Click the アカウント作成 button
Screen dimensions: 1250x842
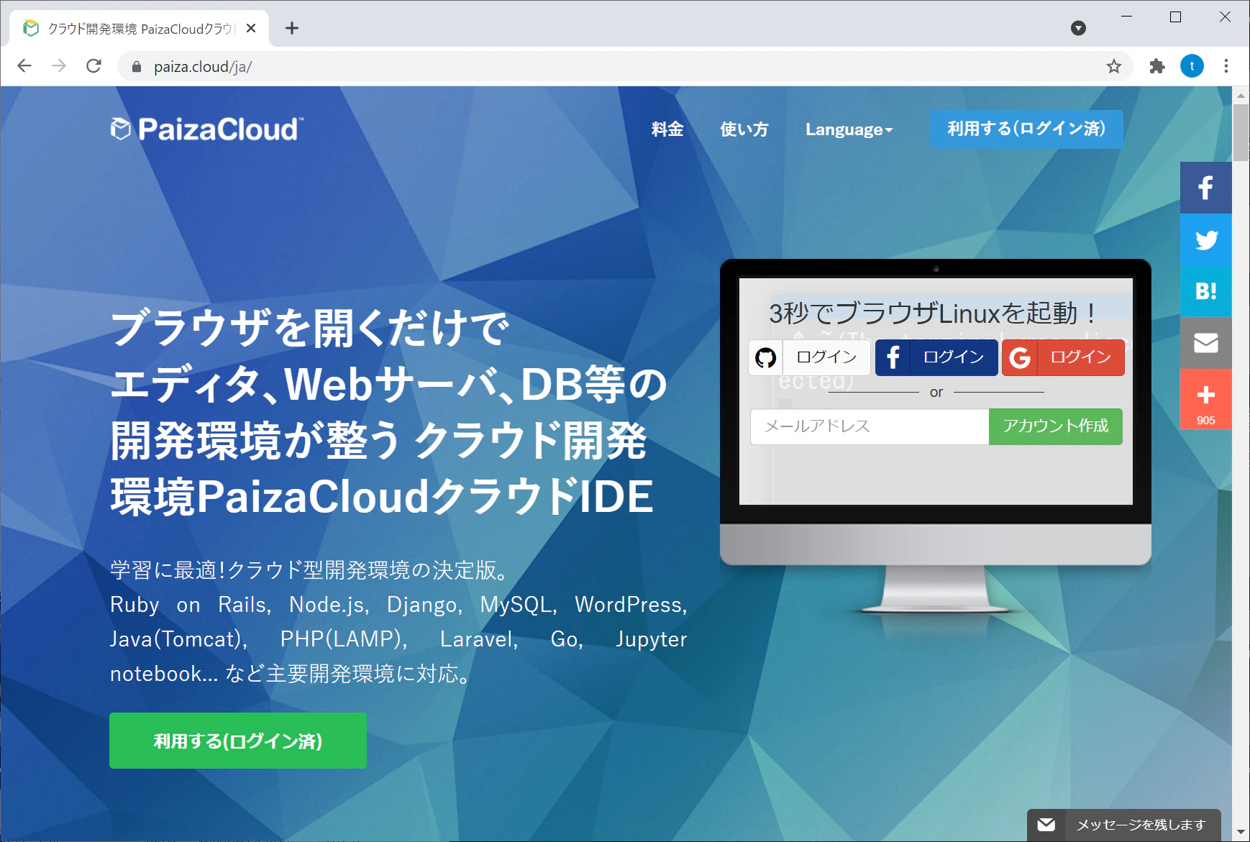click(1055, 426)
